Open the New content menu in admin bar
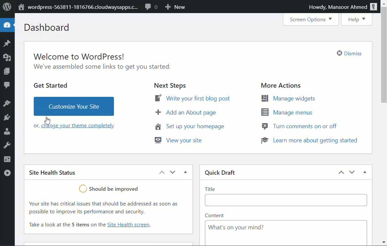The width and height of the screenshot is (387, 246). point(175,7)
